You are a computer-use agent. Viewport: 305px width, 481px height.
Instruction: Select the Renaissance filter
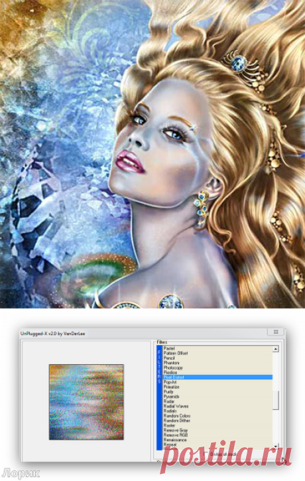(175, 440)
